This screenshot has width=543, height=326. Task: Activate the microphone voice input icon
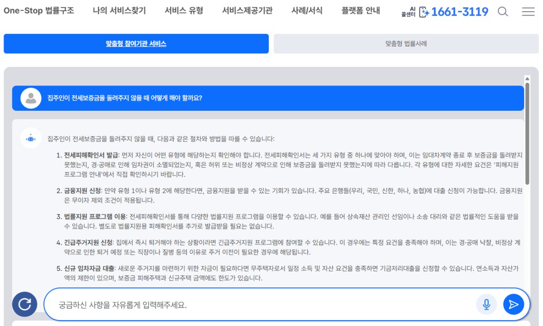coord(487,304)
